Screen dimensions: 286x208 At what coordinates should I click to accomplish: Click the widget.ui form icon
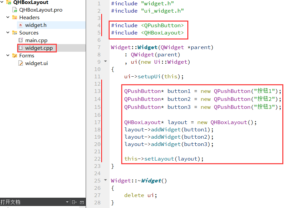coord(21,63)
